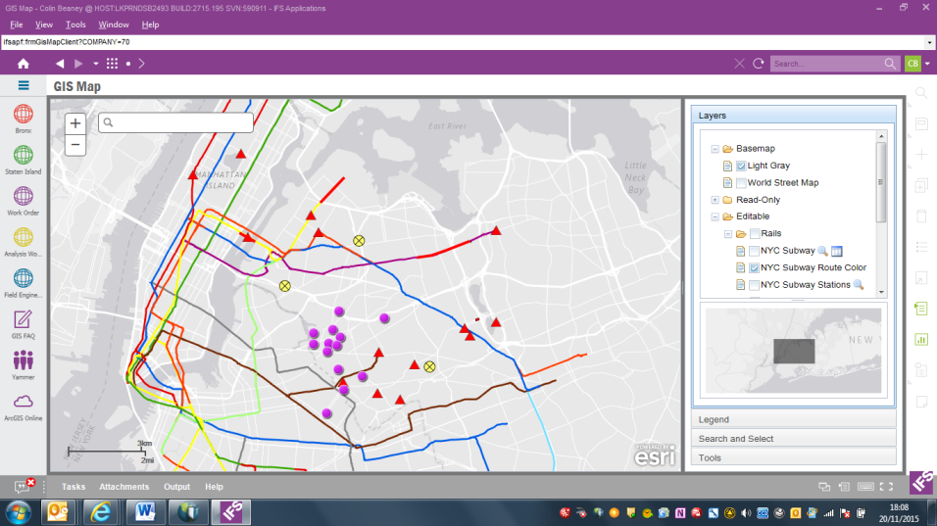
Task: Click the map search input field
Action: point(175,122)
